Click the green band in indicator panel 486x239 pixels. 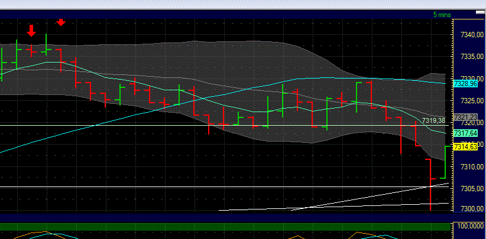click(225, 227)
